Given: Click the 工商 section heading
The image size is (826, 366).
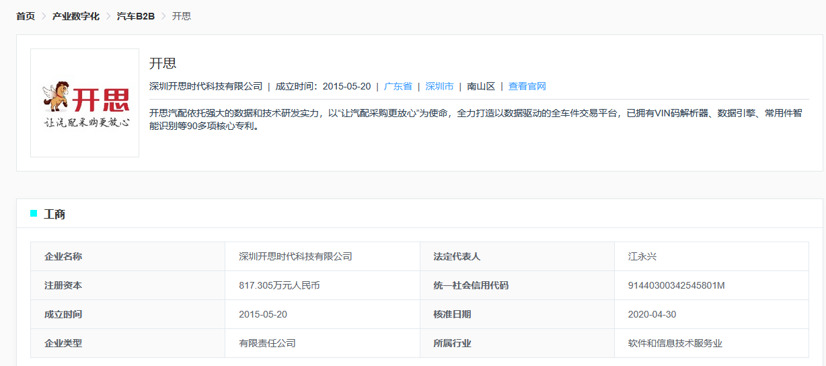Looking at the screenshot, I should (54, 214).
